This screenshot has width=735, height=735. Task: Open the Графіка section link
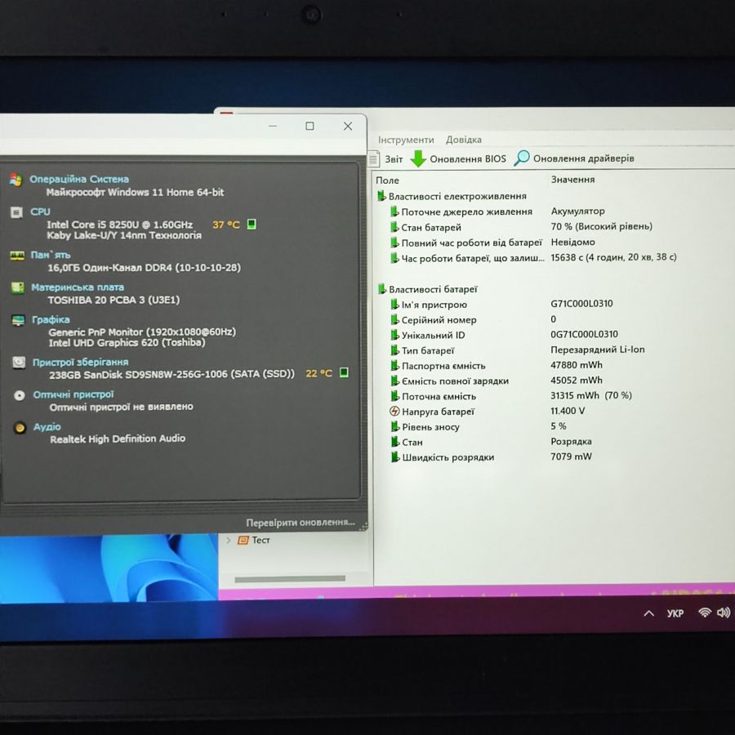[51, 319]
